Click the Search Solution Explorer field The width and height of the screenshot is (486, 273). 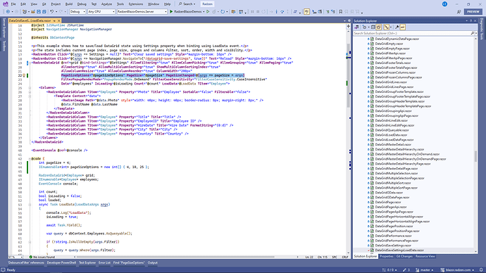tap(411, 33)
